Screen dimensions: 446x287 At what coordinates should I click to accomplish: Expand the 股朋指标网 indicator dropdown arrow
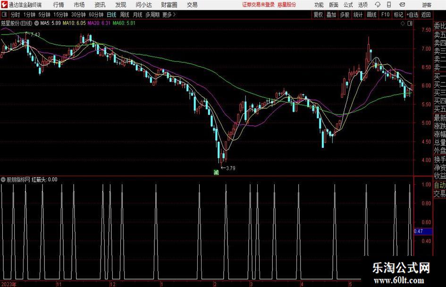(x=3, y=180)
